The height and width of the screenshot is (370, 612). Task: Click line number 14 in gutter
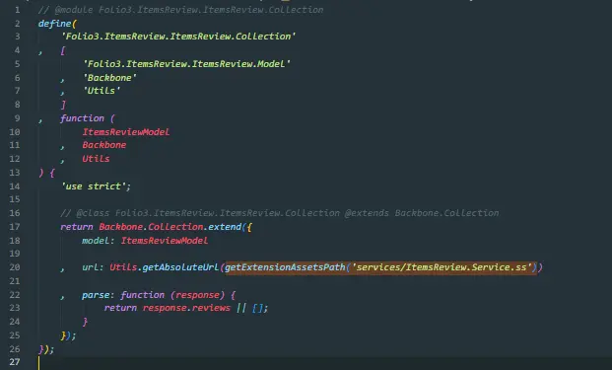coord(15,185)
